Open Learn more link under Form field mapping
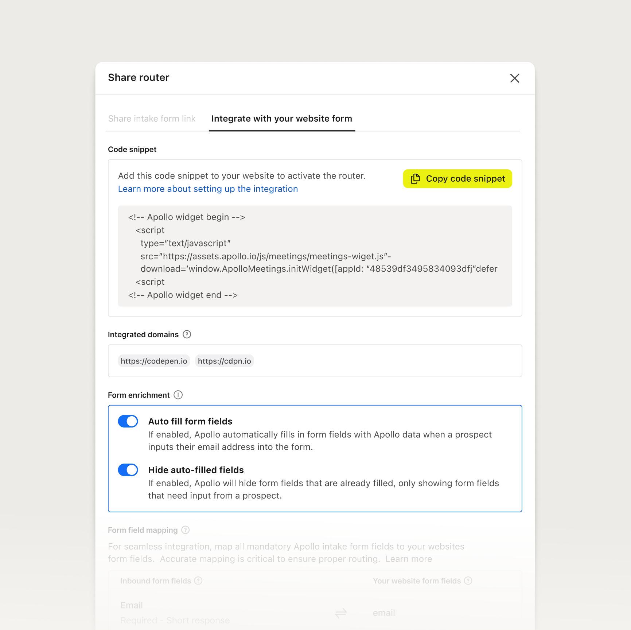This screenshot has width=631, height=630. tap(409, 559)
